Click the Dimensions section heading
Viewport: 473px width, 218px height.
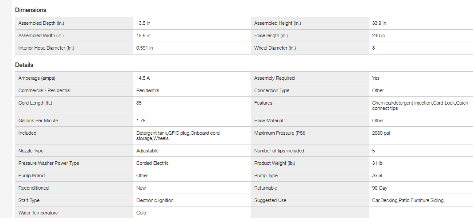tap(31, 10)
